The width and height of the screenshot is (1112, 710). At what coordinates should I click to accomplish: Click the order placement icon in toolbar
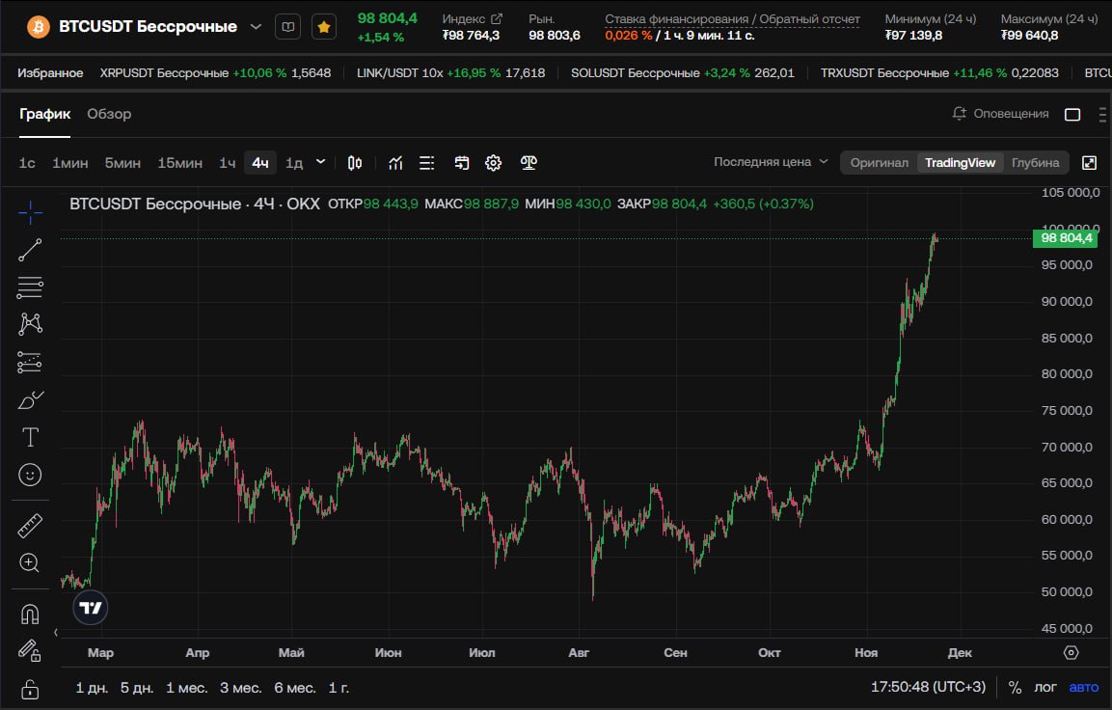462,163
